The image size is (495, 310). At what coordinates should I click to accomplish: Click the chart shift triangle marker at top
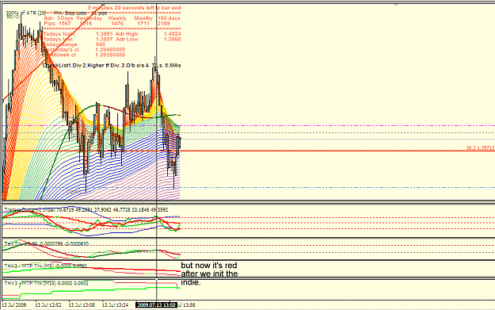click(395, 6)
